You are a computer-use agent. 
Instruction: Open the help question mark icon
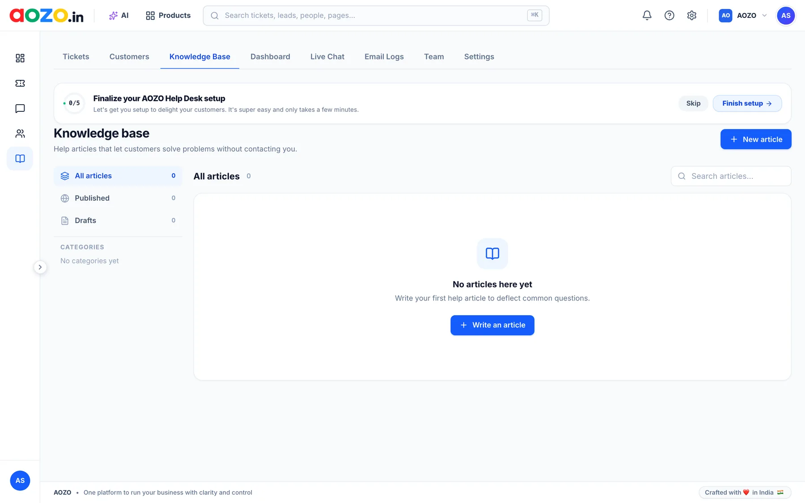pos(669,16)
